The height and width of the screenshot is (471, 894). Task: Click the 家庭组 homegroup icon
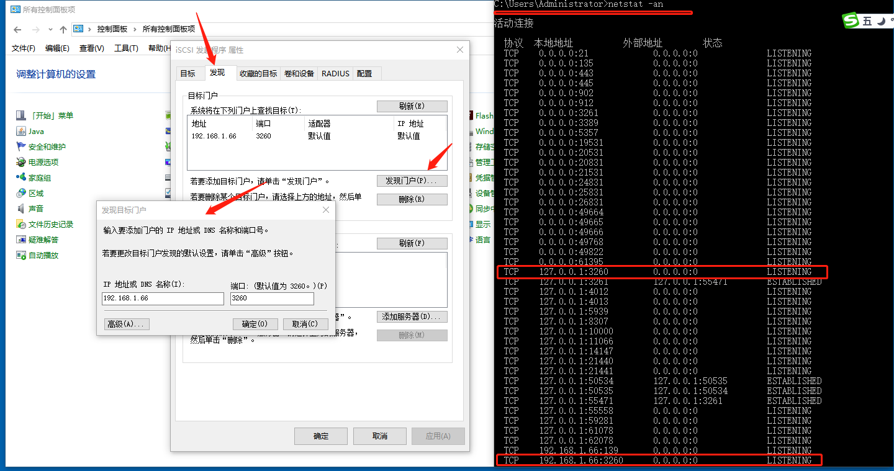click(21, 177)
